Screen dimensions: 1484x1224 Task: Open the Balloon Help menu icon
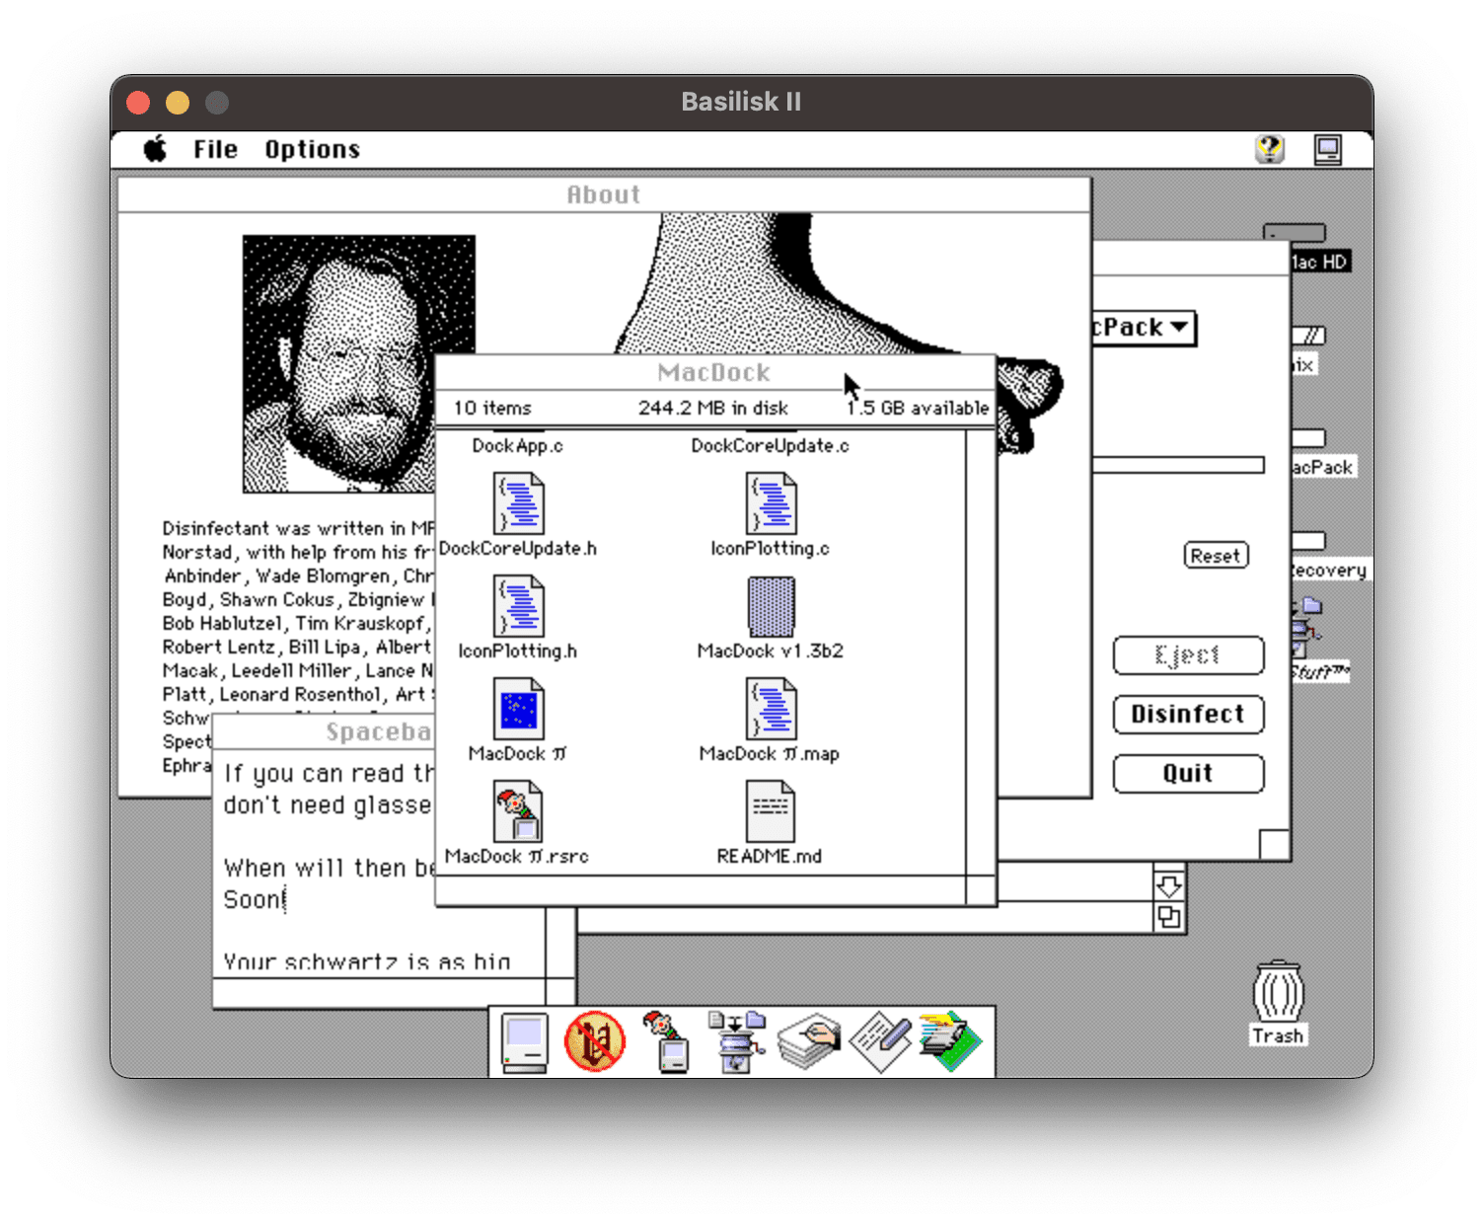pyautogui.click(x=1270, y=149)
